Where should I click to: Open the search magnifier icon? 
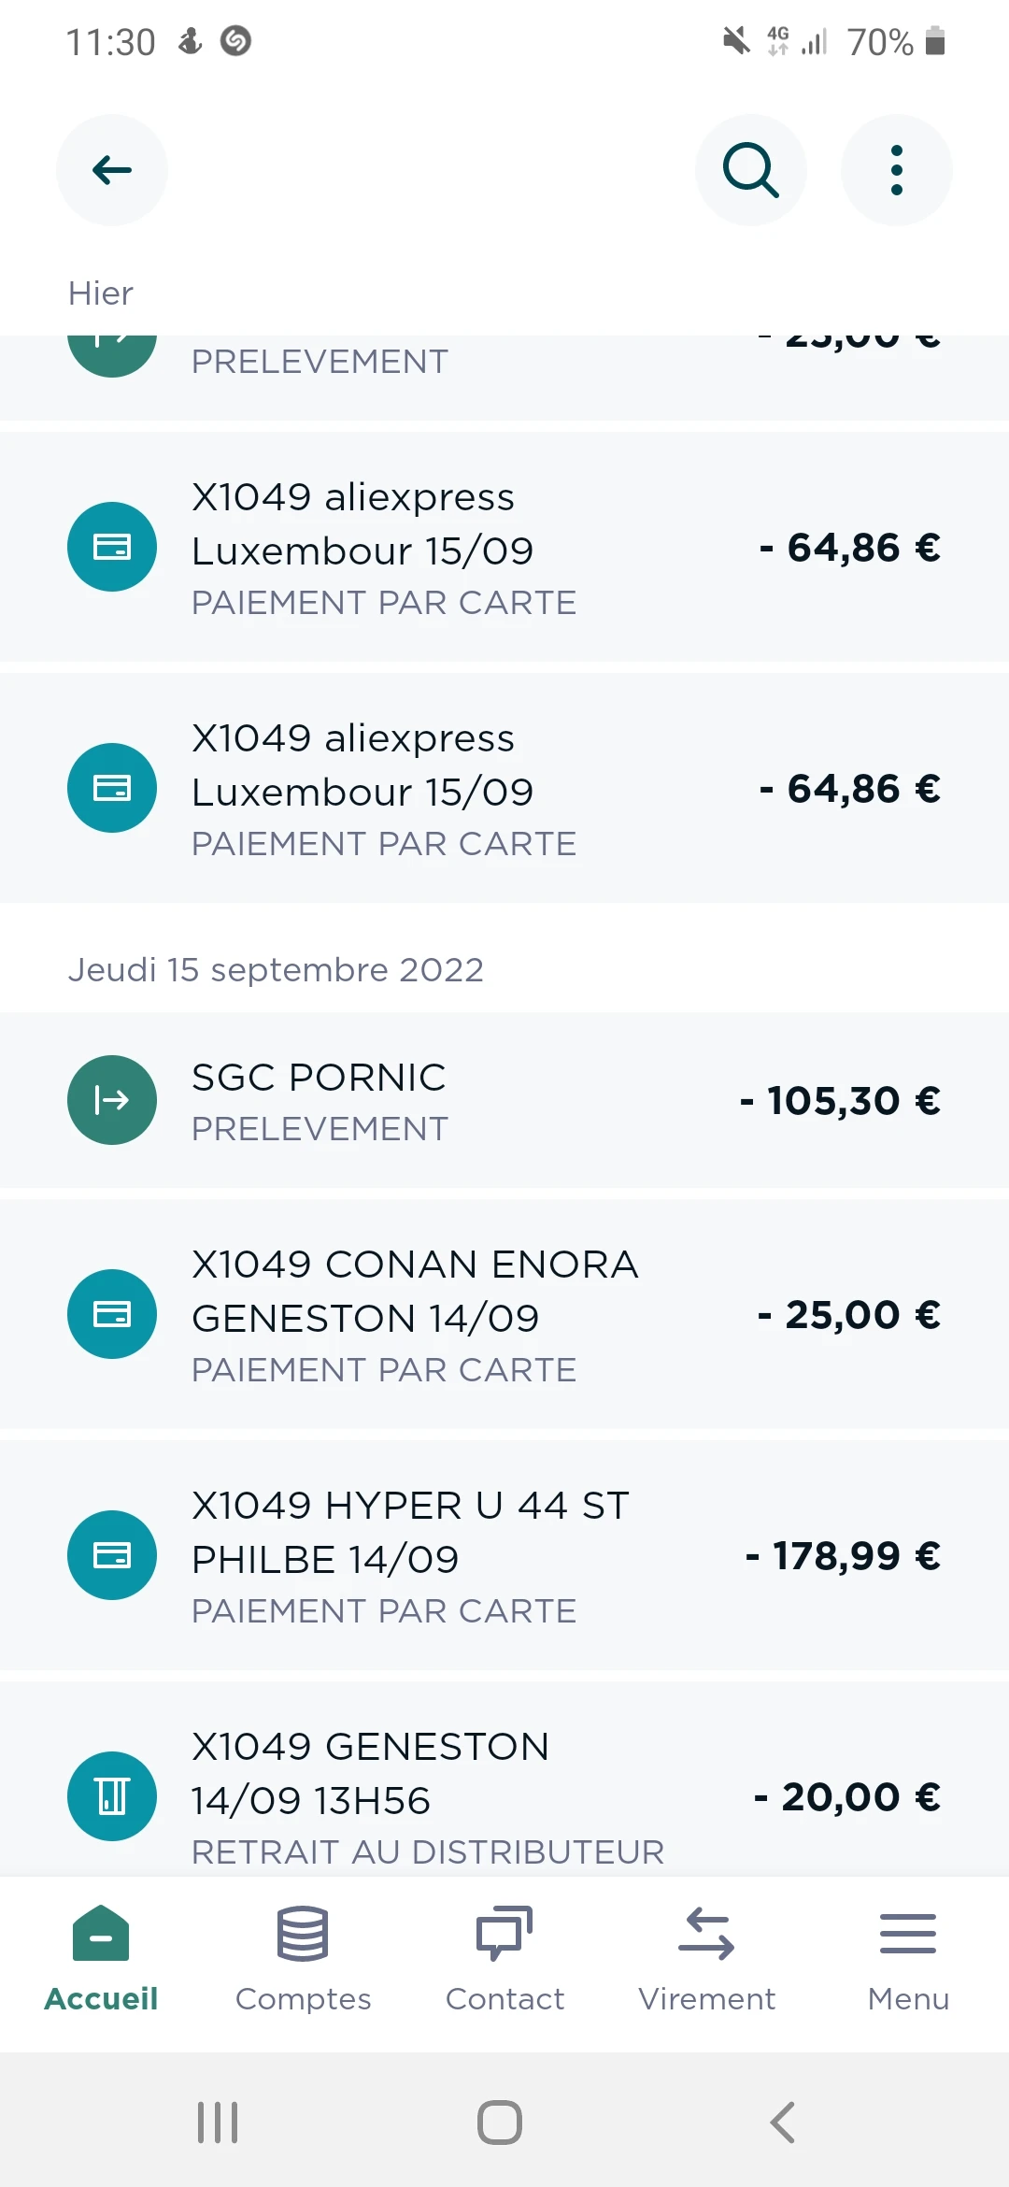coord(750,170)
